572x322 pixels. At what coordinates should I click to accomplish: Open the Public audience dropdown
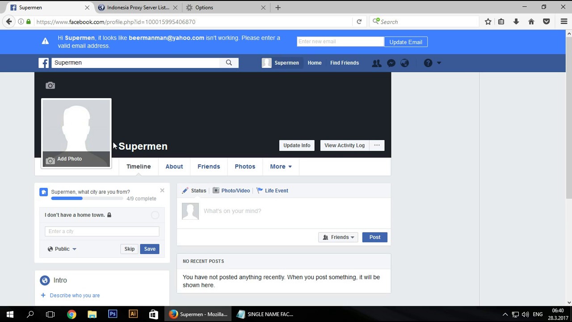point(62,249)
